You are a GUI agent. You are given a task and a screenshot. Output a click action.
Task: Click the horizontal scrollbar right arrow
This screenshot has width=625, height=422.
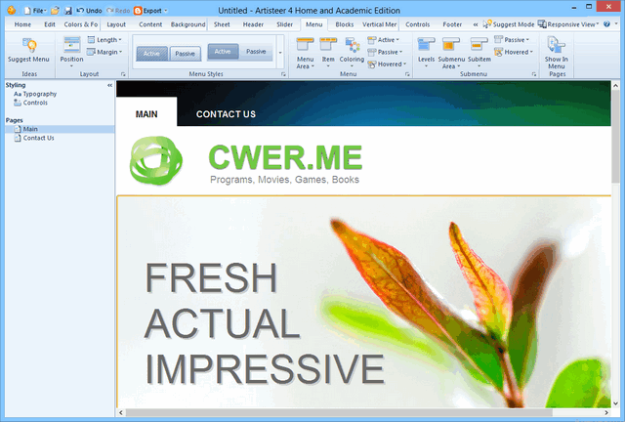pos(606,413)
